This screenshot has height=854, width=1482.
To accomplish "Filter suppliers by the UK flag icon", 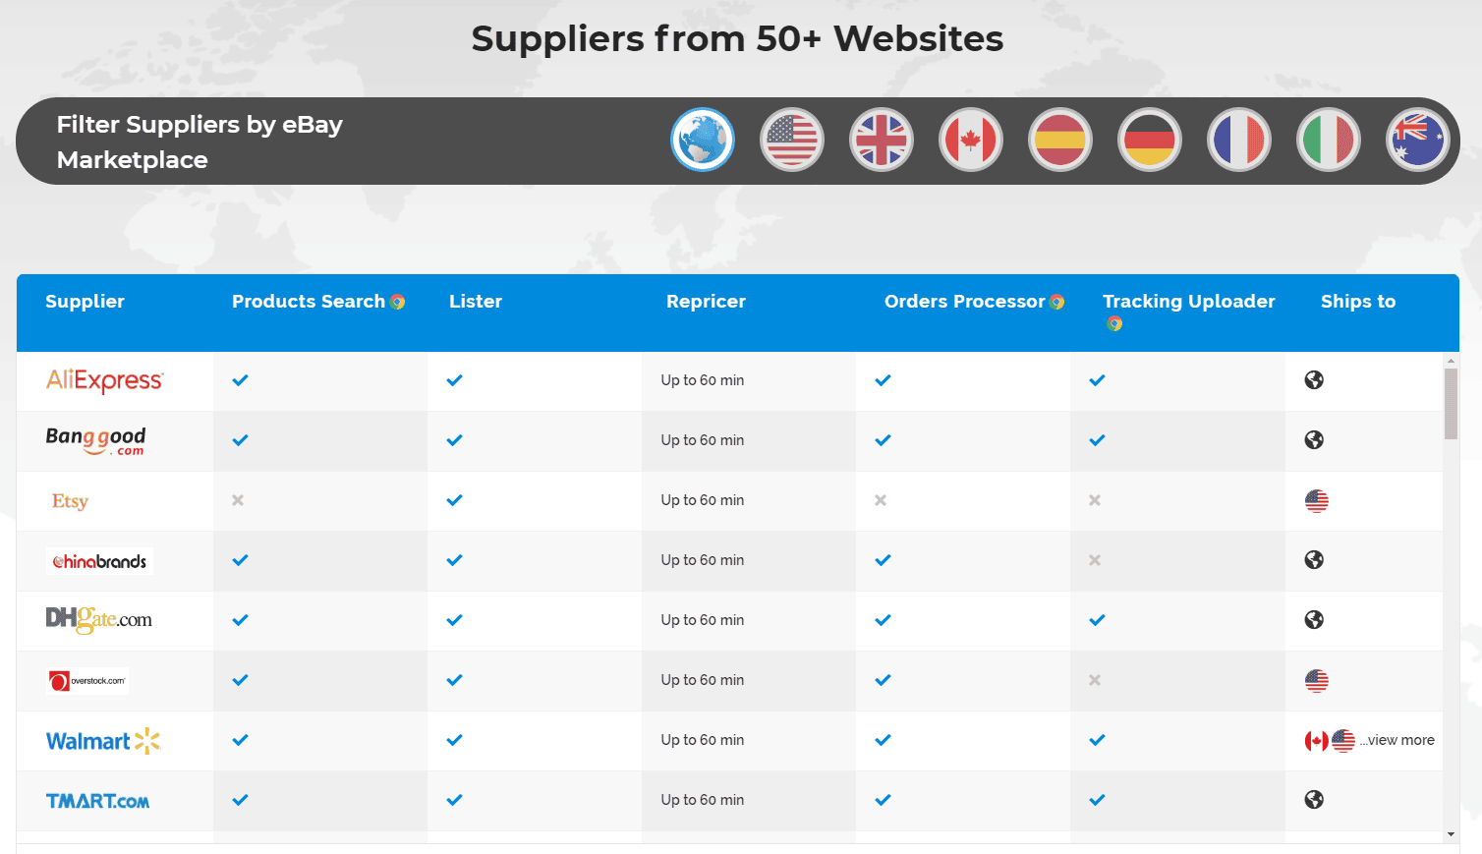I will tap(881, 140).
